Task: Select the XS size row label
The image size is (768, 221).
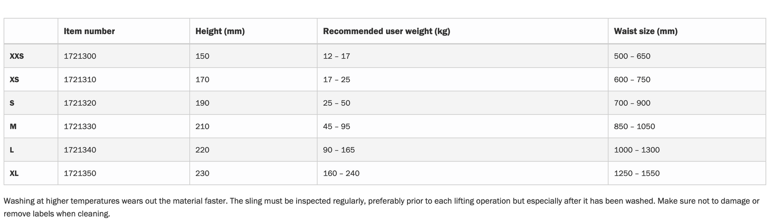Action: click(14, 80)
